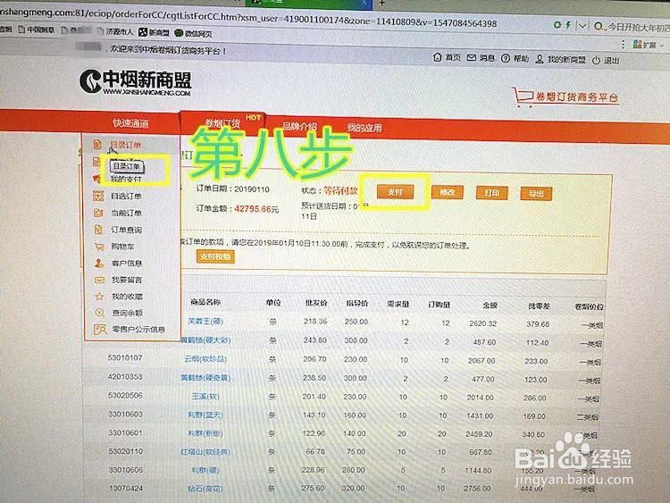This screenshot has width=670, height=503.
Task: Click the order amount 42795.66元
Action: coord(256,208)
